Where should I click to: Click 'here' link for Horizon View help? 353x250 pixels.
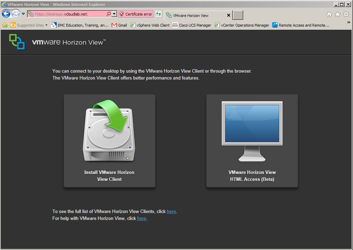tap(142, 219)
